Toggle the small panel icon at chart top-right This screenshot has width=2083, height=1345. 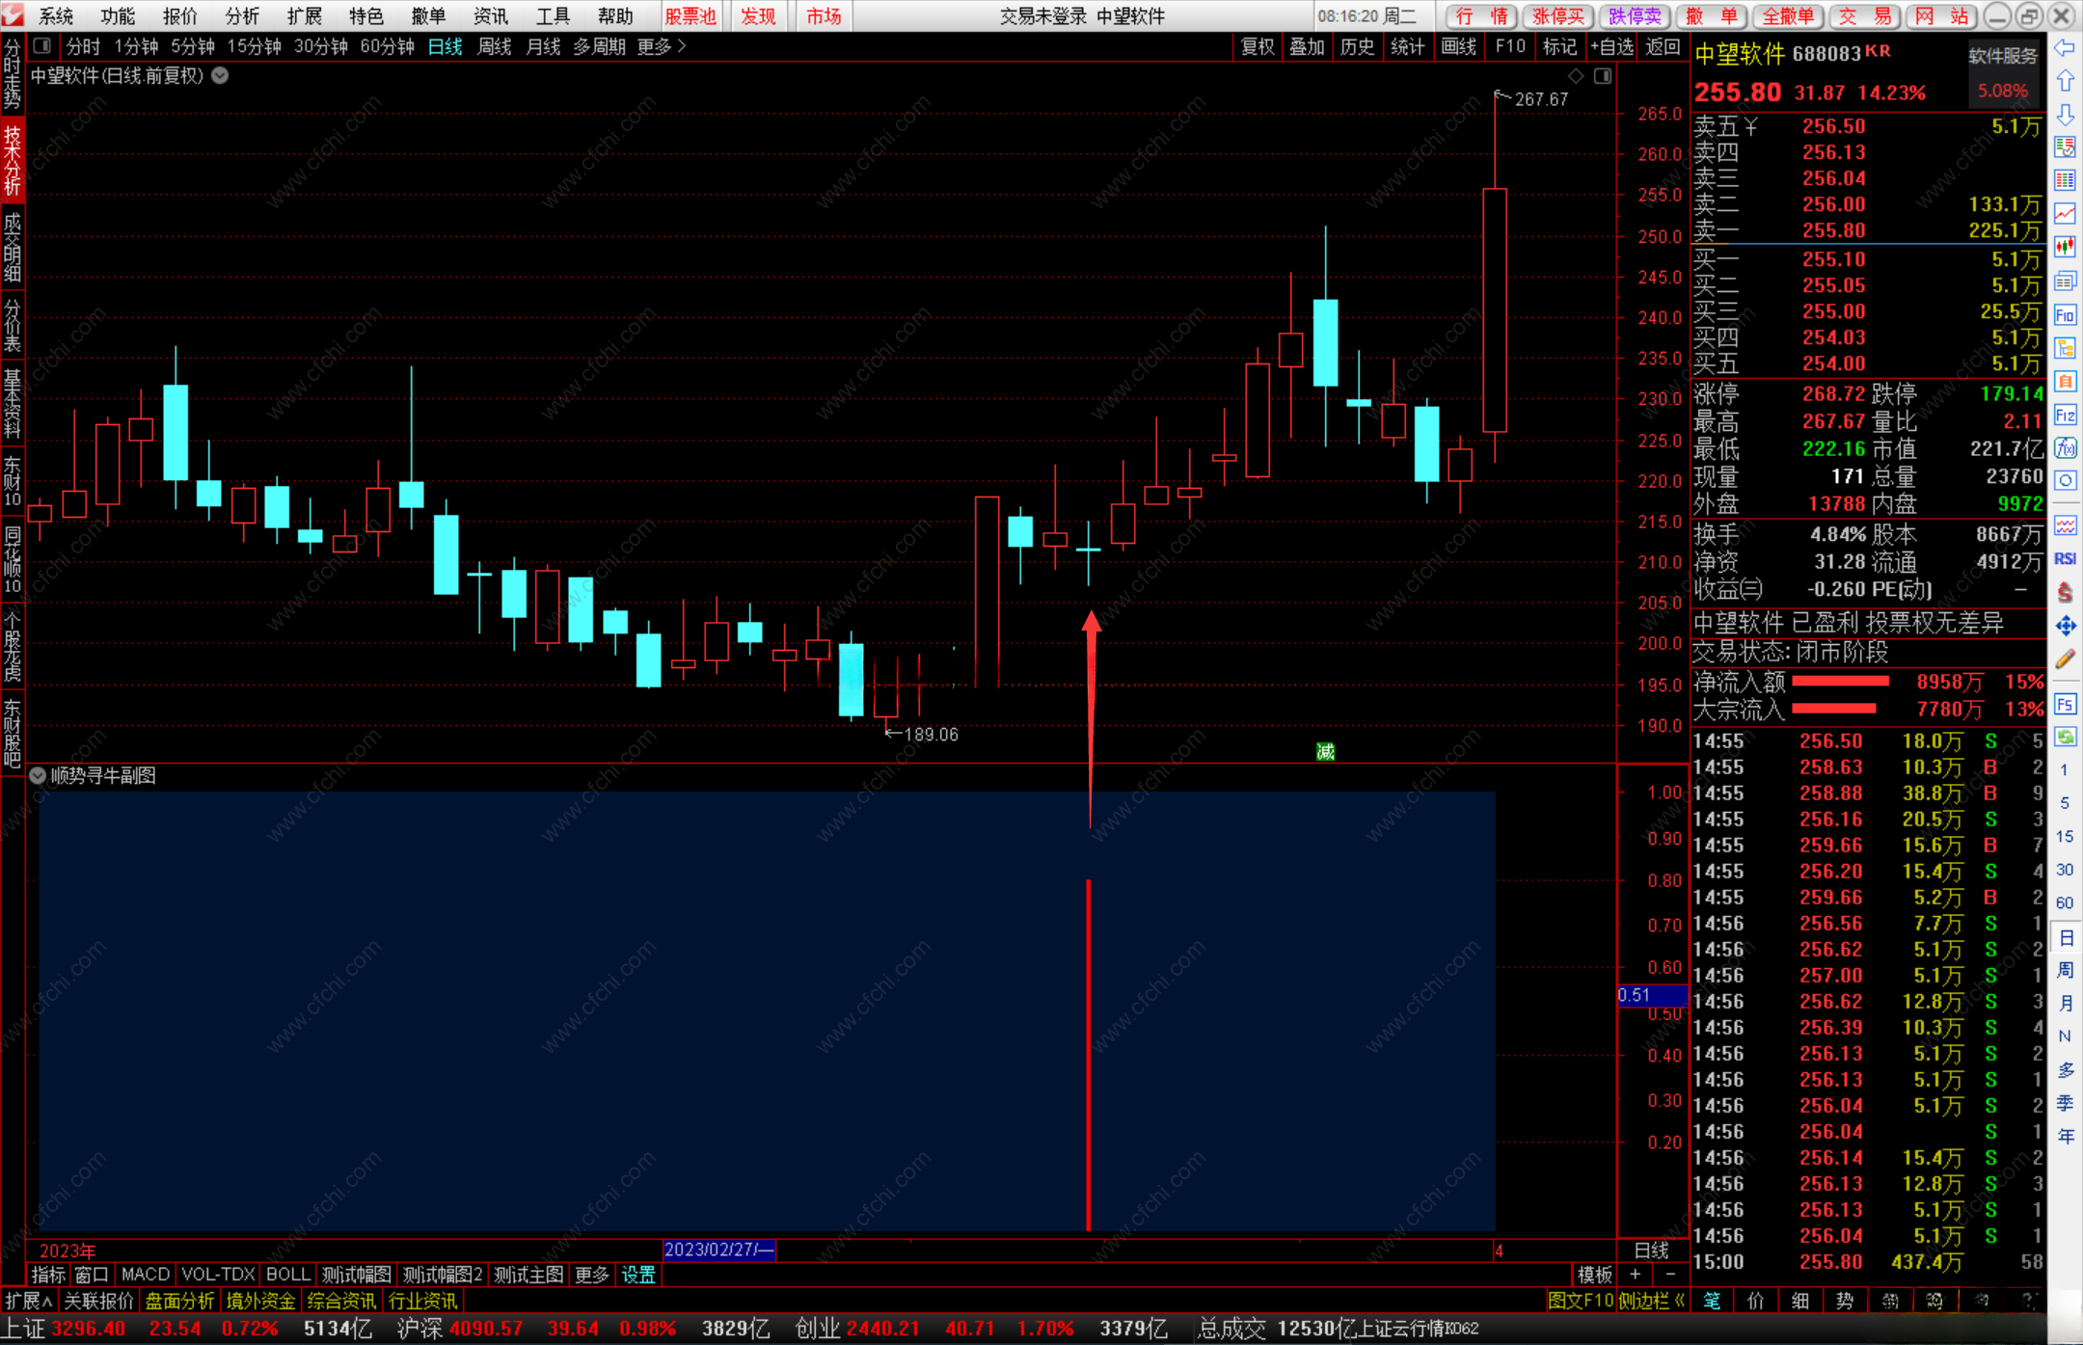pos(1603,76)
